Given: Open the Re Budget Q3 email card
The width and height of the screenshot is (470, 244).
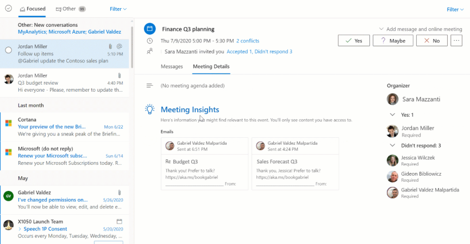Looking at the screenshot, I should coord(205,164).
